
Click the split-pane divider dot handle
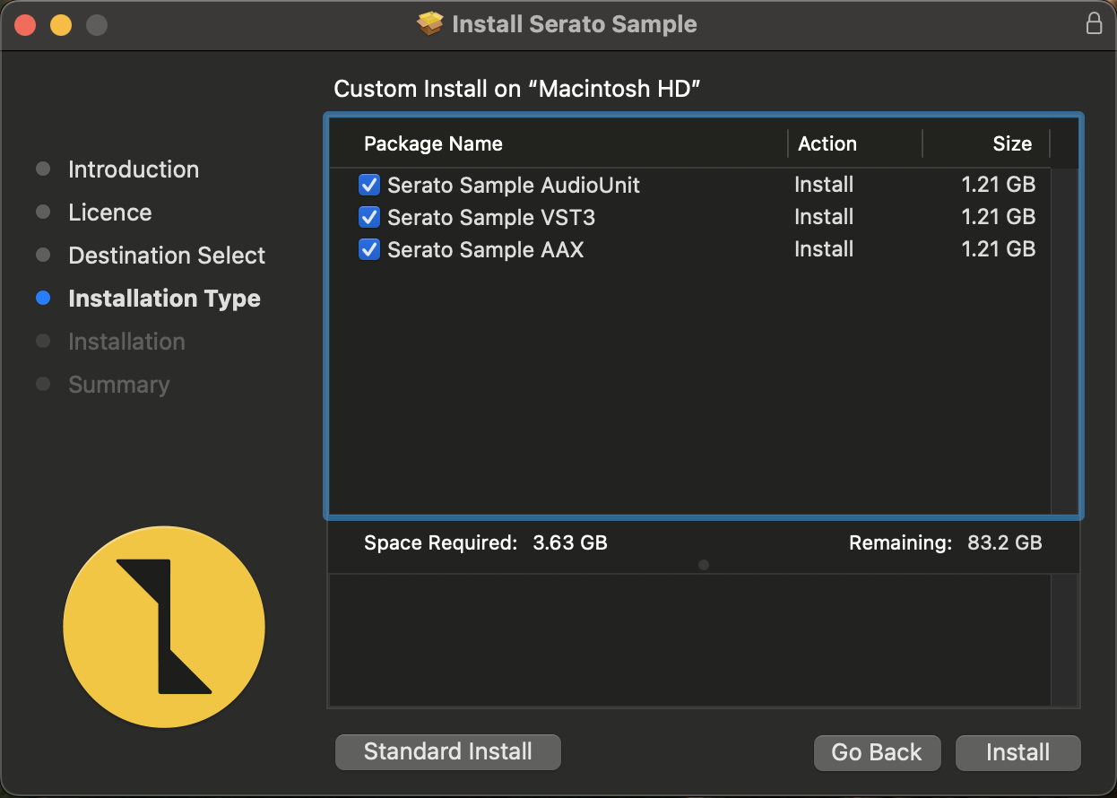point(704,565)
